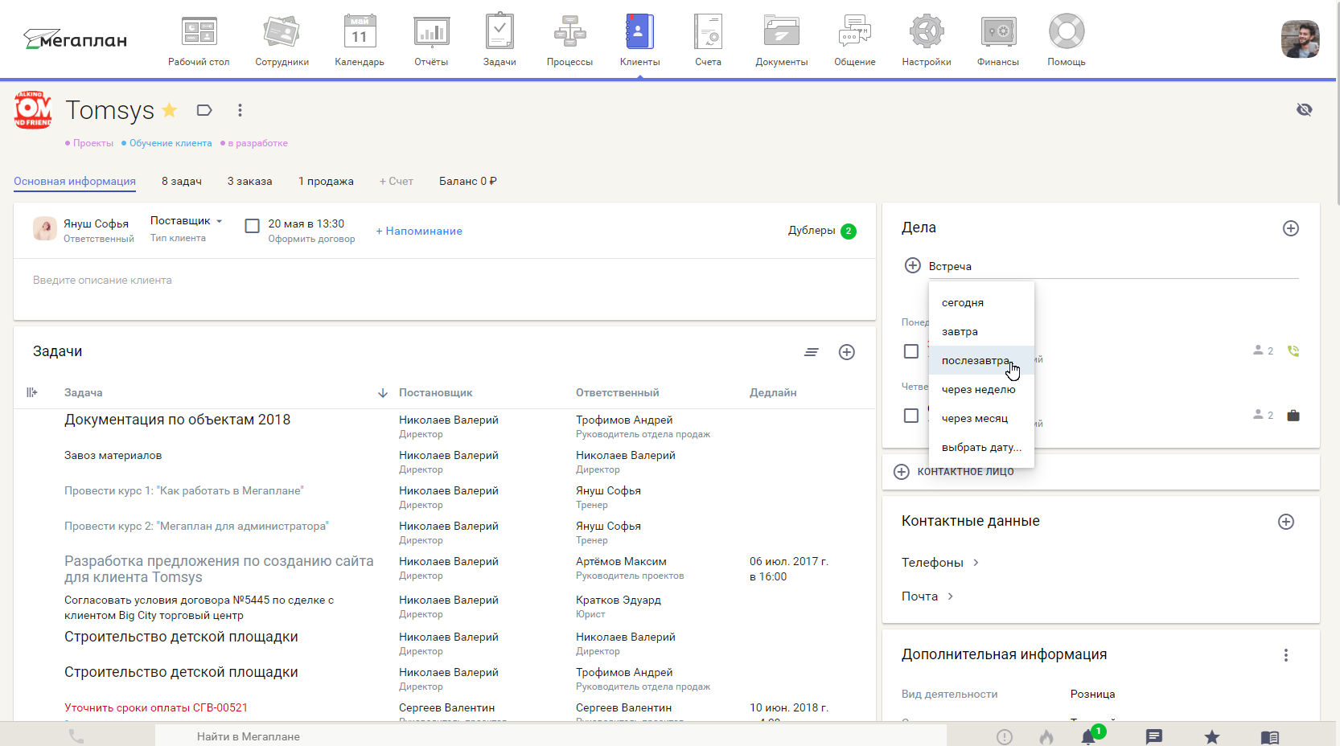Switch to 8 задач tab
This screenshot has width=1340, height=746.
click(182, 181)
